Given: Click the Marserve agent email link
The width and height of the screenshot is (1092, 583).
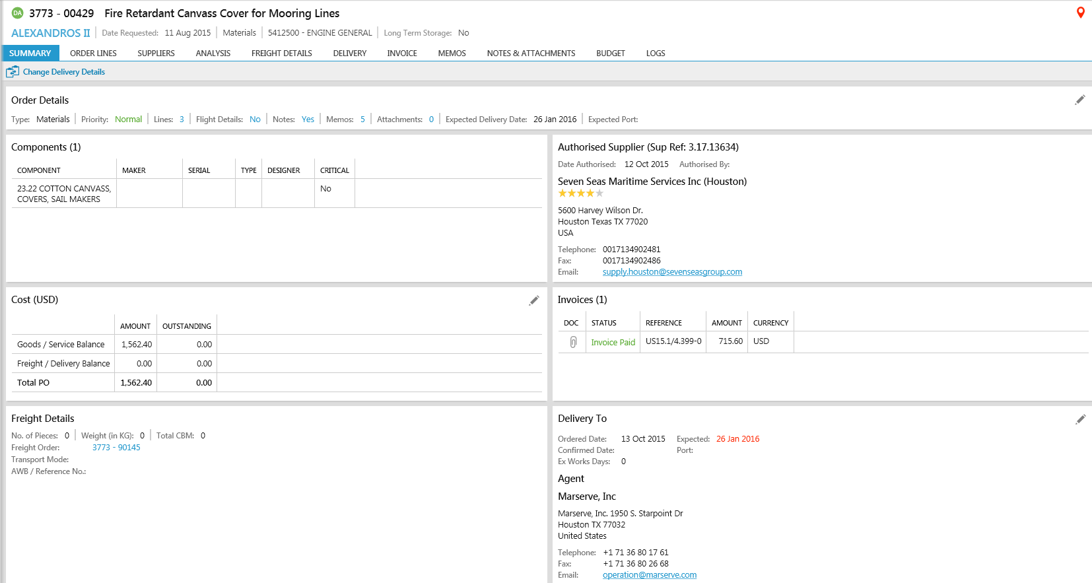Looking at the screenshot, I should pos(649,575).
